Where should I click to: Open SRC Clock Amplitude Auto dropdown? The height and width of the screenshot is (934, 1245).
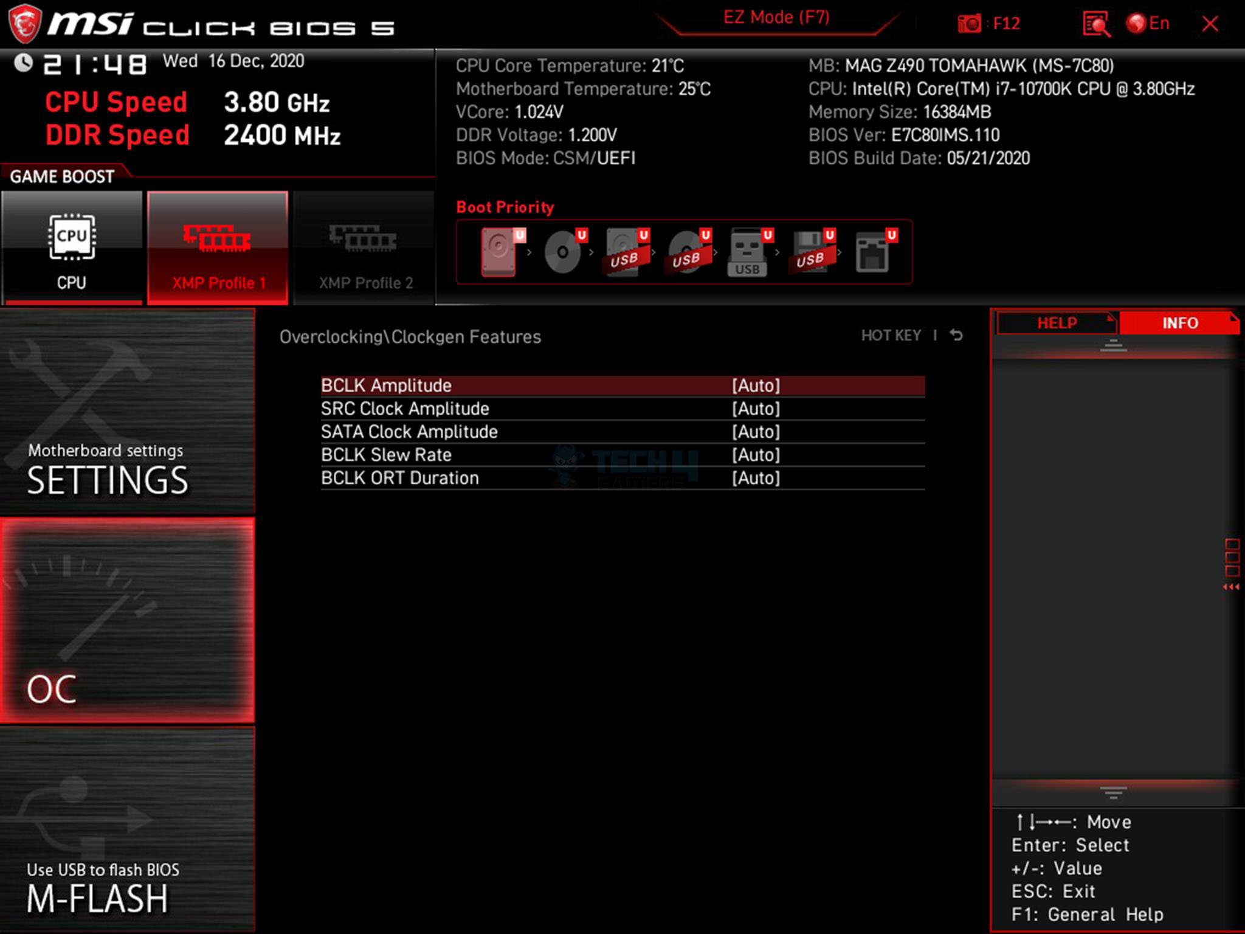[756, 409]
